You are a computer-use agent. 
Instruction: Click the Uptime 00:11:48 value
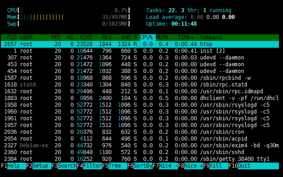pyautogui.click(x=184, y=24)
